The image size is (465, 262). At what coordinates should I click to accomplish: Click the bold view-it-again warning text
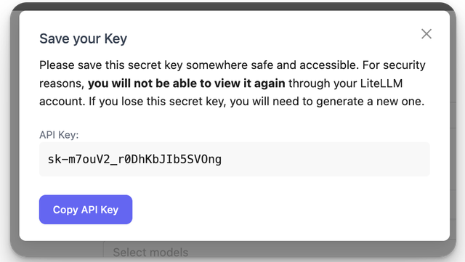click(187, 83)
